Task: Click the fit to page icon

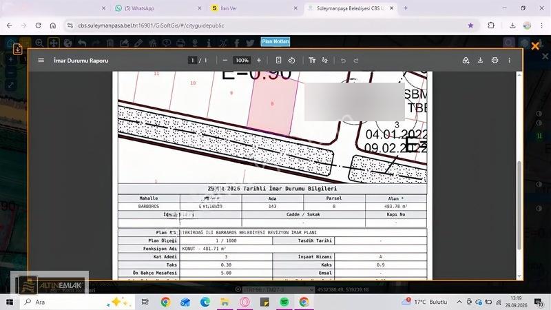Action: pos(278,61)
